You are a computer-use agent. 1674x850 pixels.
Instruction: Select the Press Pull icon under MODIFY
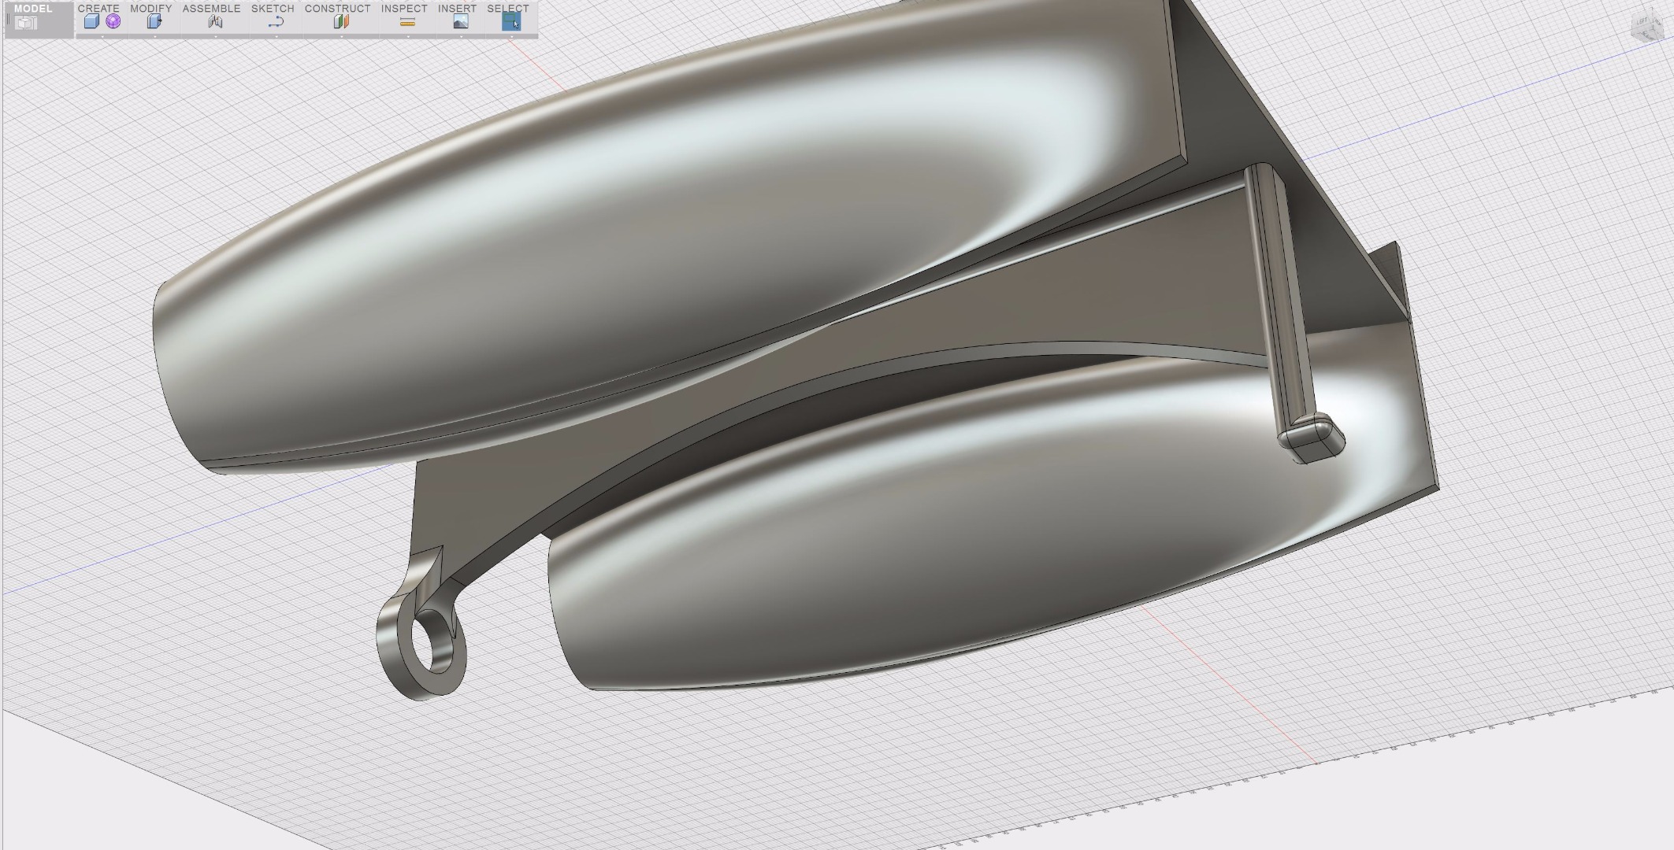coord(154,22)
